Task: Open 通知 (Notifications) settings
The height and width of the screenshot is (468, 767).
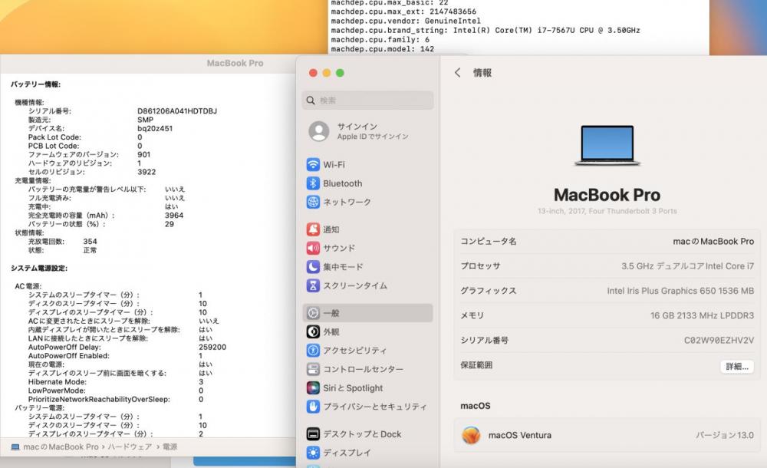Action: point(367,229)
